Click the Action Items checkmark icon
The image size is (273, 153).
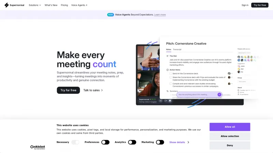pos(168,70)
